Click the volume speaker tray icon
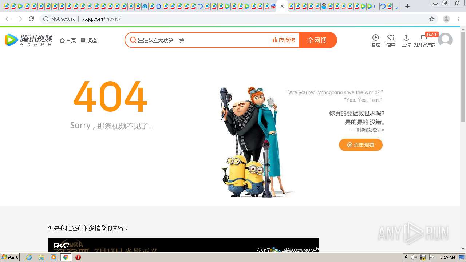The height and width of the screenshot is (262, 466). point(414,257)
